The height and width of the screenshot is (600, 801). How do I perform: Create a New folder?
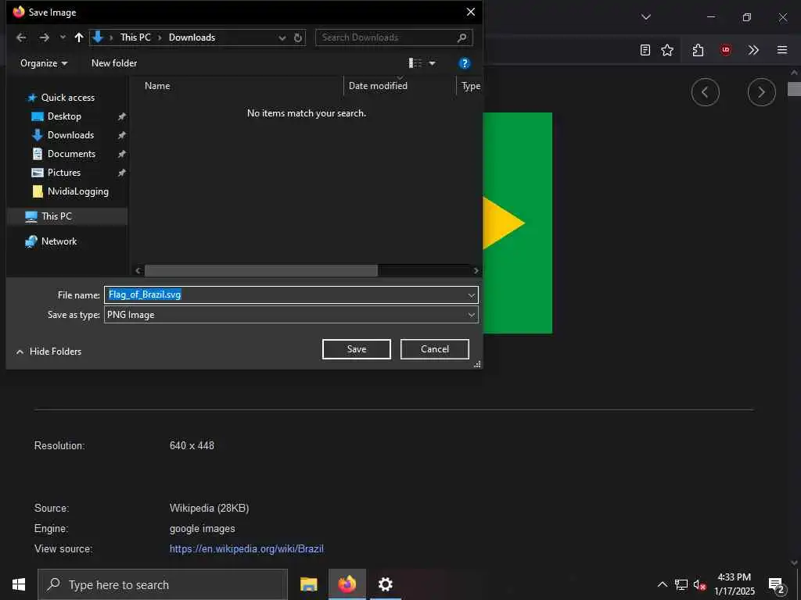(x=114, y=63)
